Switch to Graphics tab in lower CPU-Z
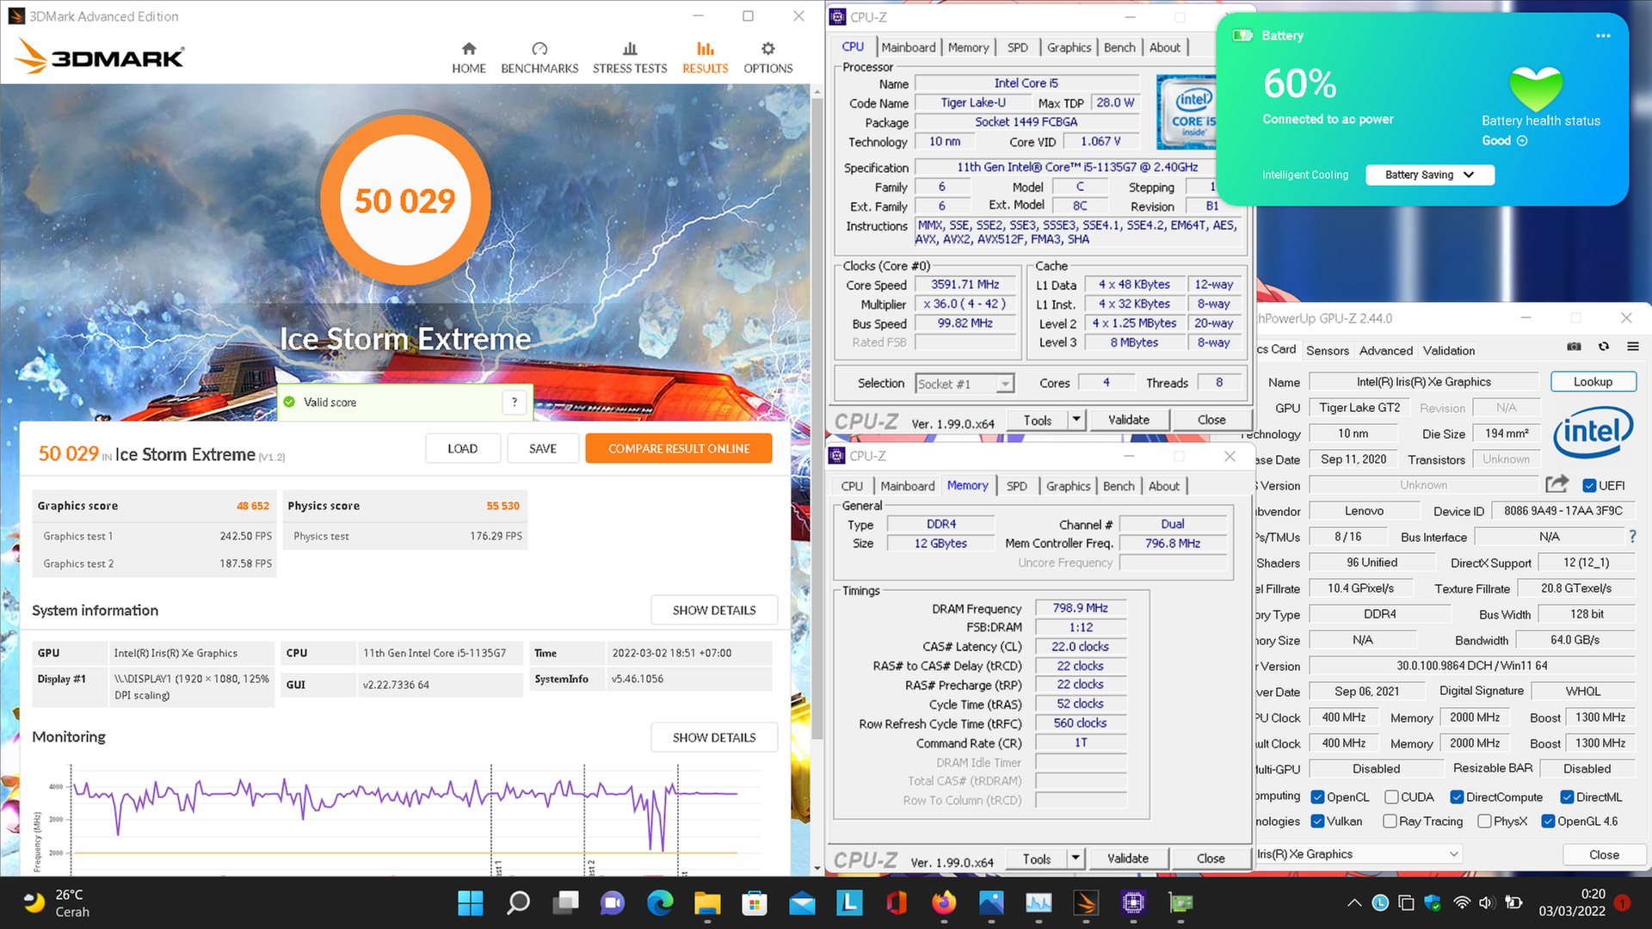Viewport: 1652px width, 929px height. tap(1068, 486)
